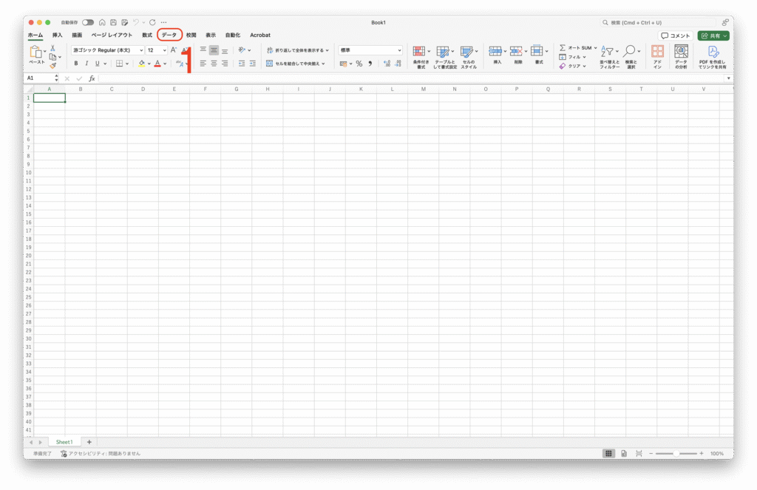Click the Decrease Decimal icon

pos(398,64)
